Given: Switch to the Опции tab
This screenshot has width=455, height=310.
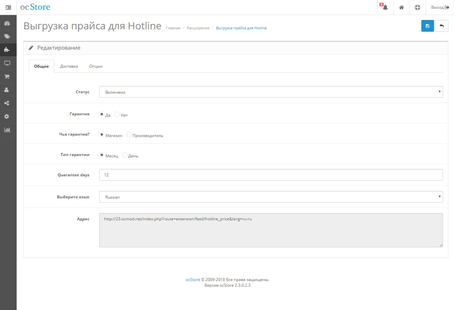Looking at the screenshot, I should click(x=96, y=66).
